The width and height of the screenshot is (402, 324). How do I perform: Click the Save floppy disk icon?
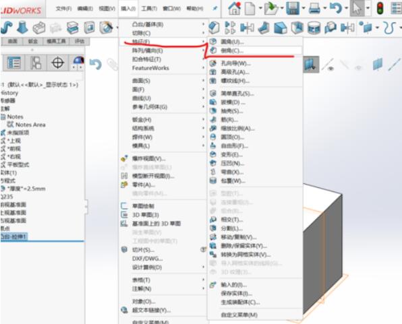[x=293, y=8]
